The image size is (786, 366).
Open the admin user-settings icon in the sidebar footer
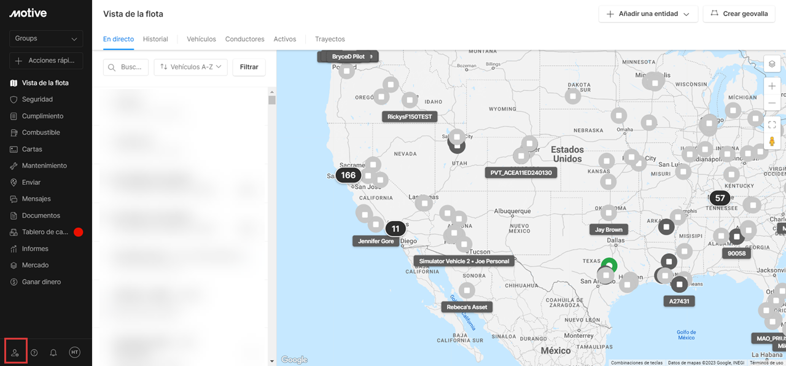pyautogui.click(x=15, y=352)
